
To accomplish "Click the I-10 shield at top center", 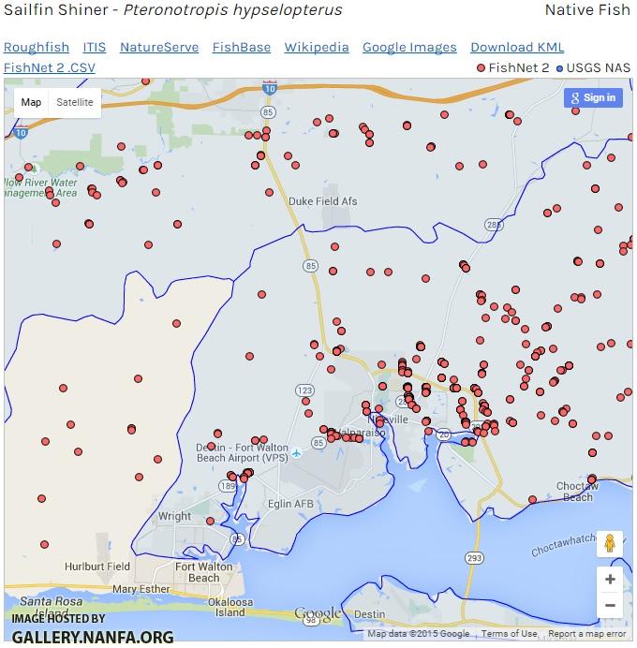I will 270,87.
